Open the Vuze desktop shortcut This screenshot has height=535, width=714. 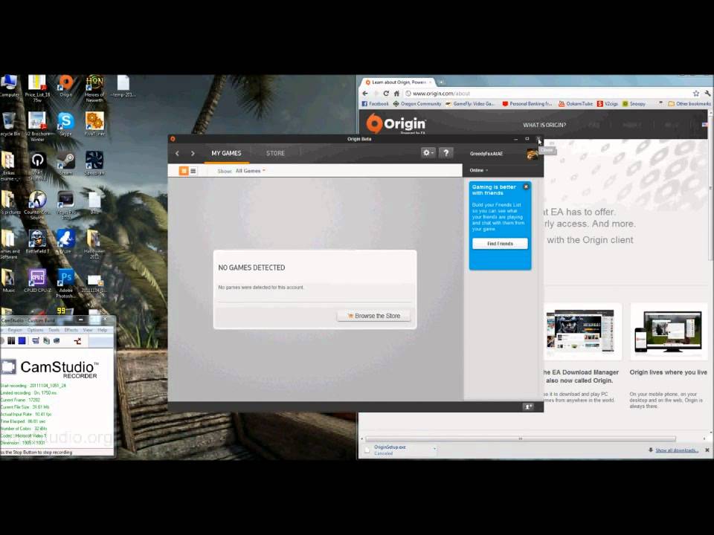tap(65, 241)
